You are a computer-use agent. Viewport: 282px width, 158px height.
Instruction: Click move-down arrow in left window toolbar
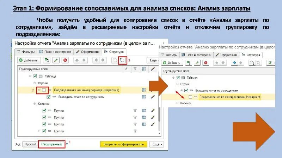click(84, 60)
